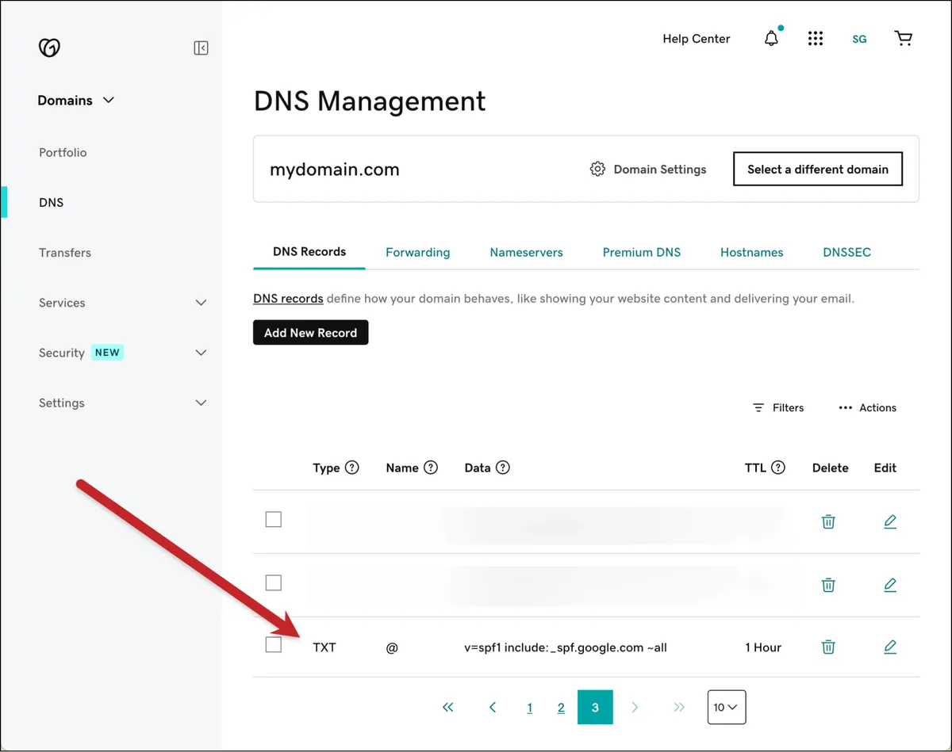Jump to the last records page

point(679,707)
